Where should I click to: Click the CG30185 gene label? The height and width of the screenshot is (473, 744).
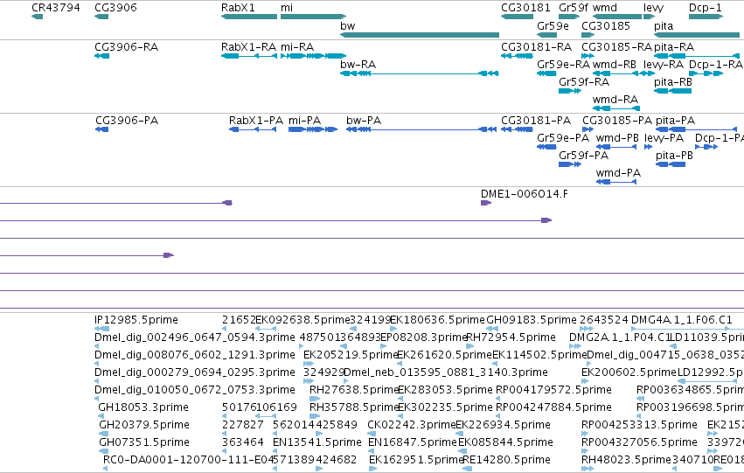606,25
